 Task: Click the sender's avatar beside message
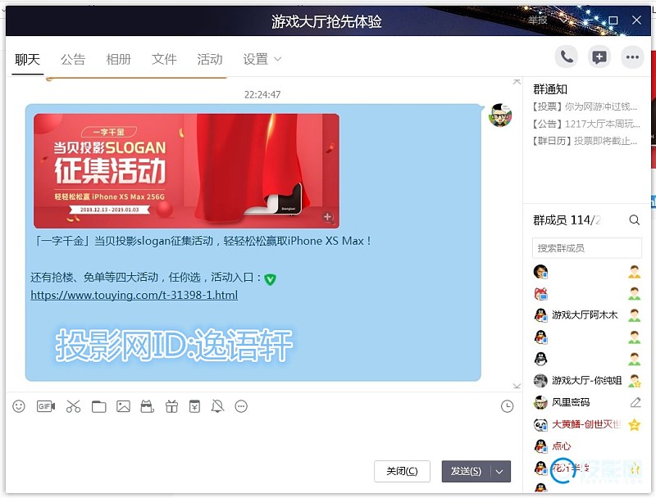[x=500, y=115]
